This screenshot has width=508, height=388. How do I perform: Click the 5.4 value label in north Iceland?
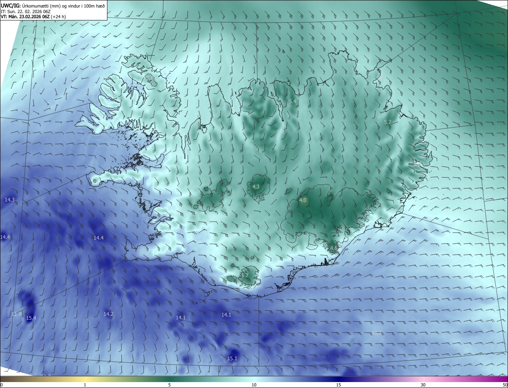(x=292, y=102)
